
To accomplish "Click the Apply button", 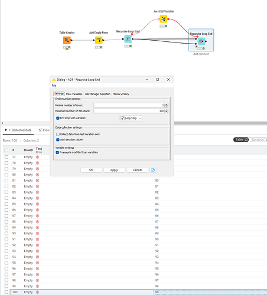I will pyautogui.click(x=114, y=170).
